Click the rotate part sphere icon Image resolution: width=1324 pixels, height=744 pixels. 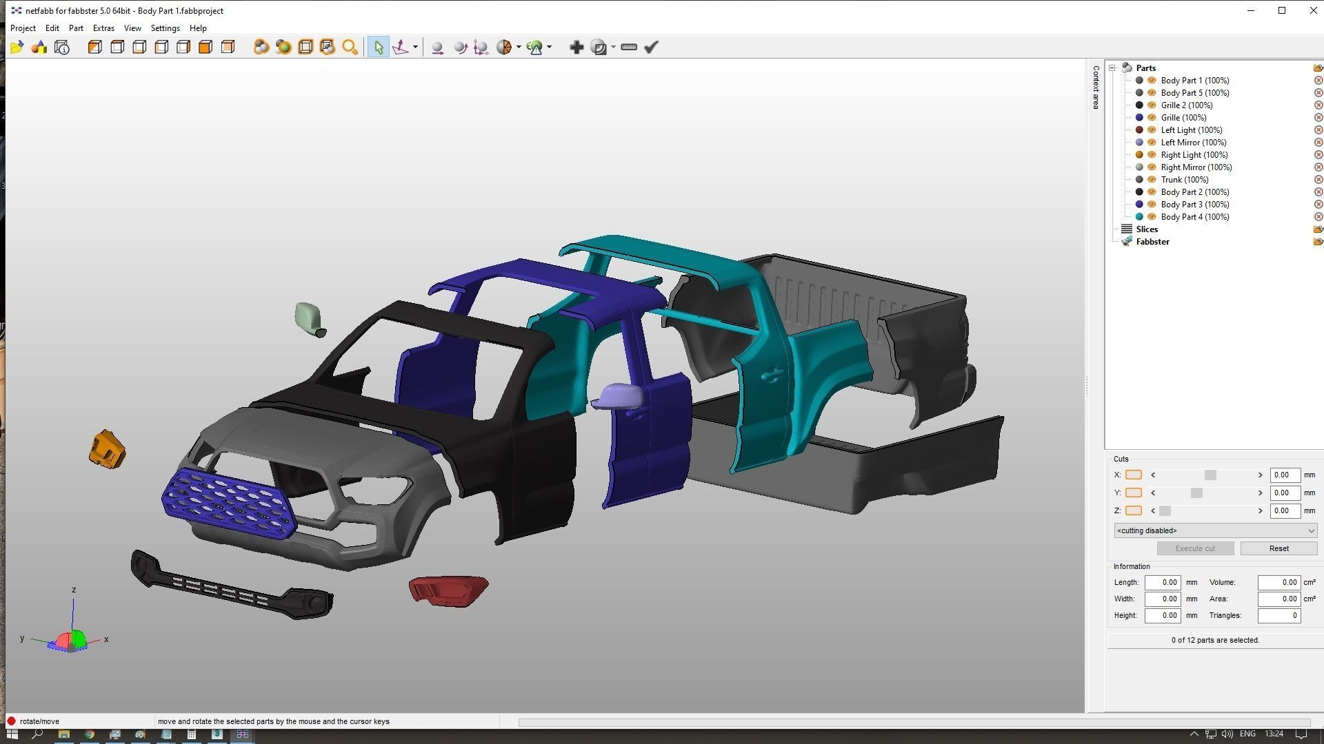click(x=460, y=48)
